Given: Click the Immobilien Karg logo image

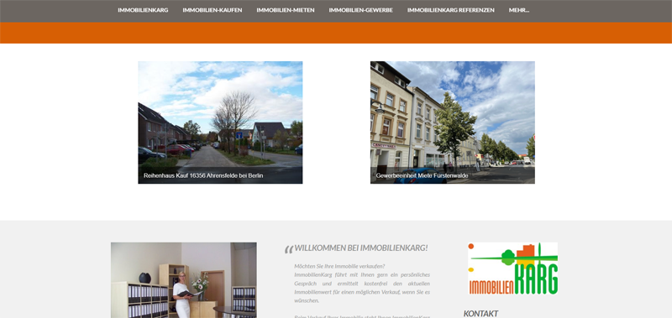Looking at the screenshot, I should [x=513, y=268].
